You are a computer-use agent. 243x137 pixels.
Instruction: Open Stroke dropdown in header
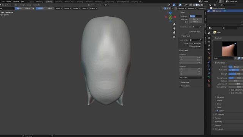click(76, 8)
